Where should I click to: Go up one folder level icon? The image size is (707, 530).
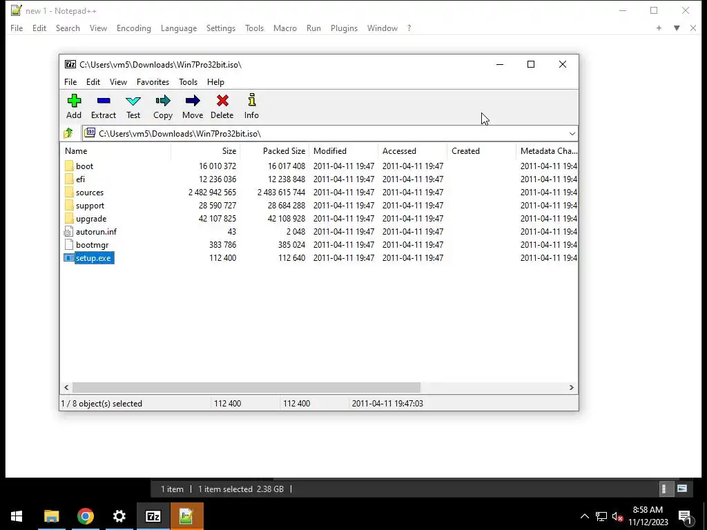(68, 133)
